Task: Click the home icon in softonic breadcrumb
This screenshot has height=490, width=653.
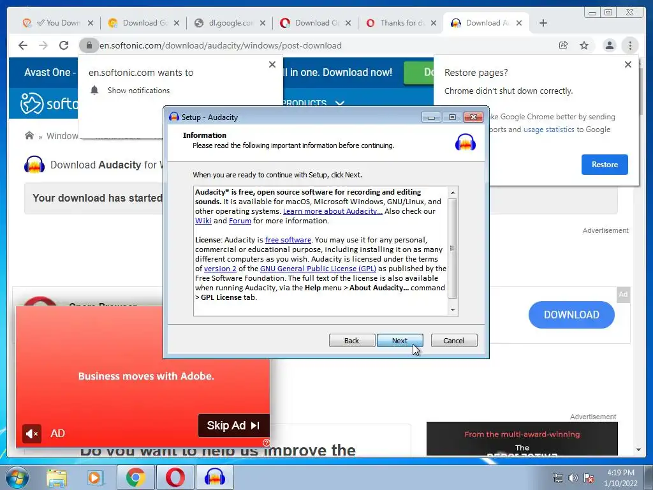Action: [x=29, y=135]
